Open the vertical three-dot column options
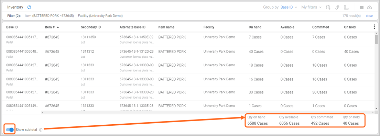The width and height of the screenshot is (380, 136). click(x=374, y=27)
